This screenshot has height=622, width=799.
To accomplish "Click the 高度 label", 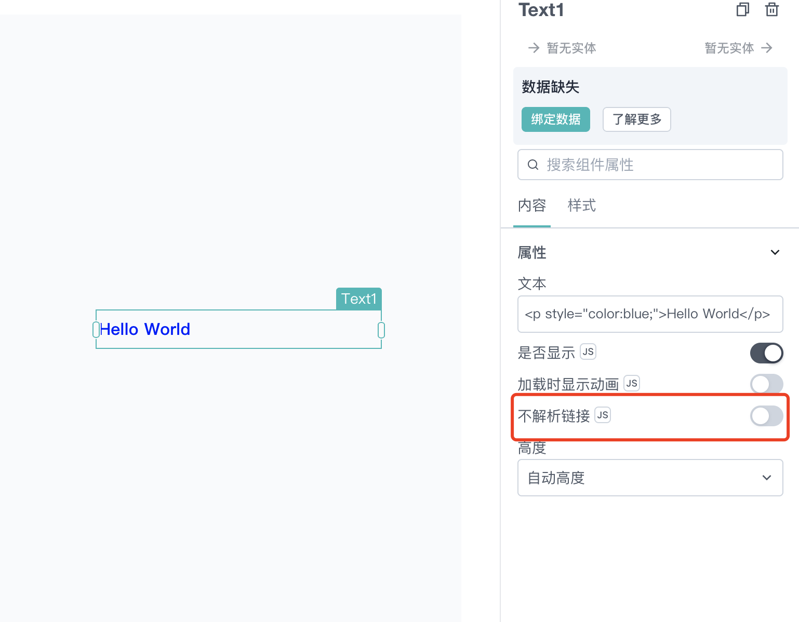I will click(532, 448).
